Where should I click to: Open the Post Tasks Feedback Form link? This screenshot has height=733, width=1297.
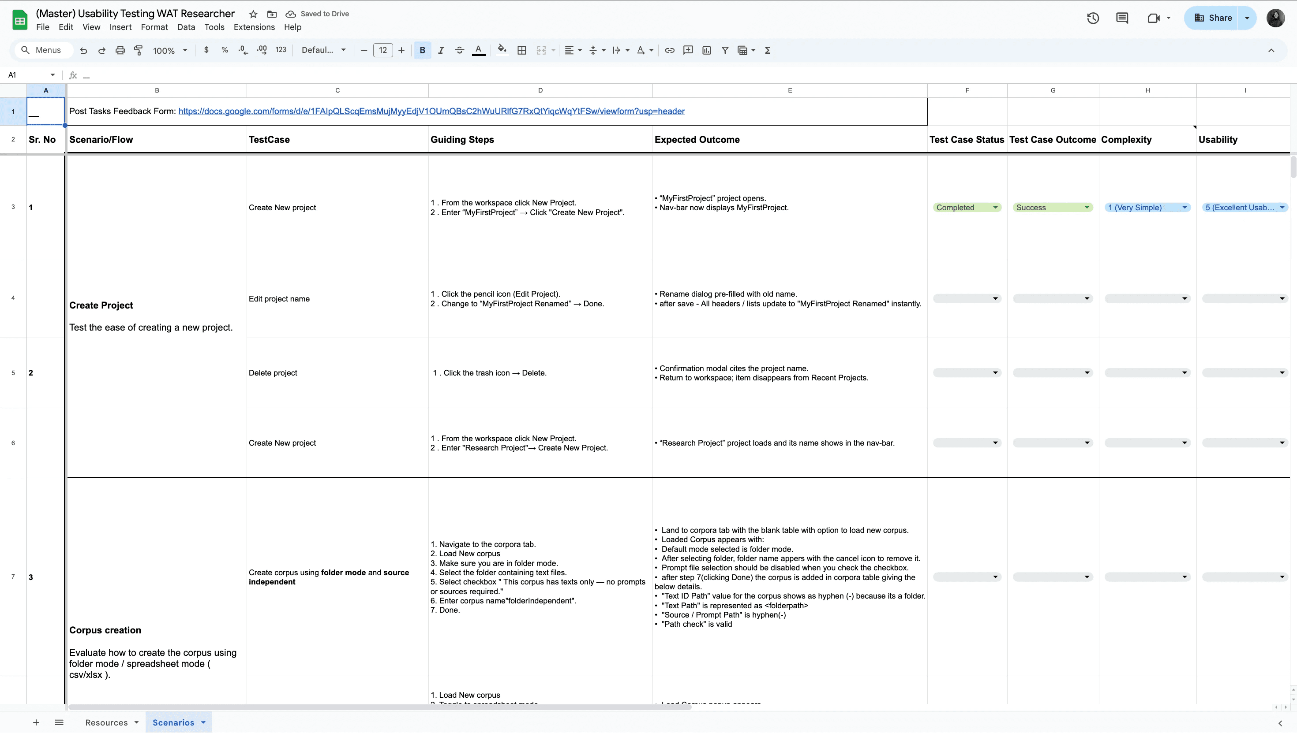(431, 111)
